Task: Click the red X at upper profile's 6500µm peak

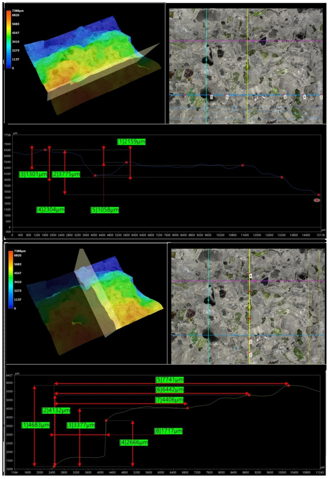Action: pos(45,150)
